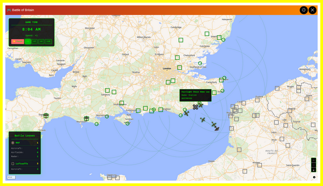Select airfield square just east of London
The height and width of the screenshot is (186, 323).
[180, 67]
